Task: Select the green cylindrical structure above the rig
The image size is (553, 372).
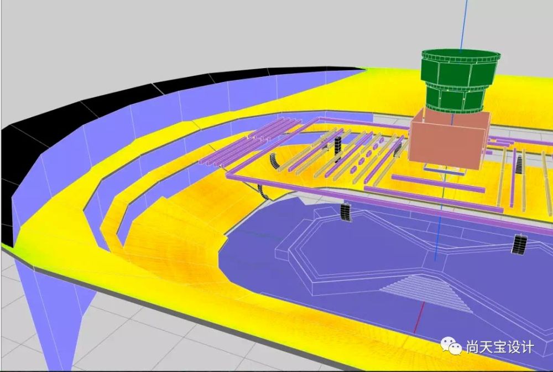Action: [x=461, y=81]
